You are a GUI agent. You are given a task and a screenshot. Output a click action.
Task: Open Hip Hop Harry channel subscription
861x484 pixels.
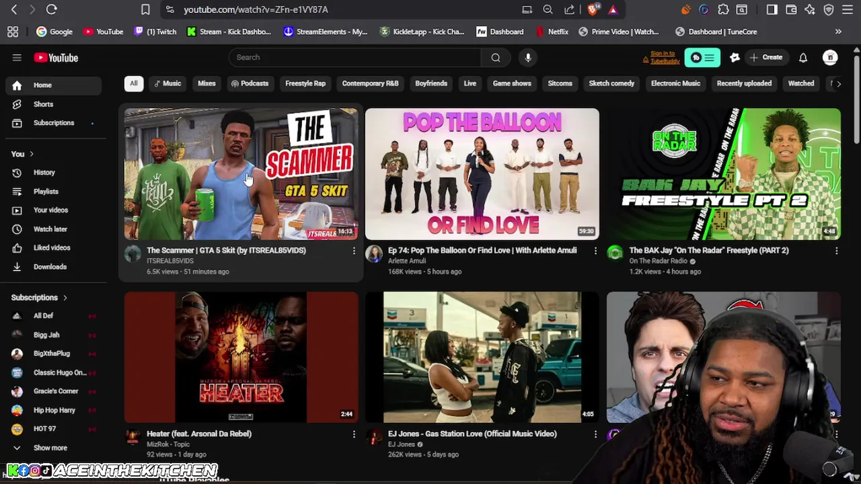(x=54, y=410)
